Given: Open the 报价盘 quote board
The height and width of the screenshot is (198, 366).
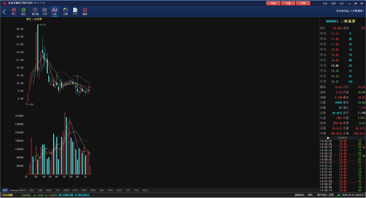Looking at the screenshot, I should [x=35, y=12].
